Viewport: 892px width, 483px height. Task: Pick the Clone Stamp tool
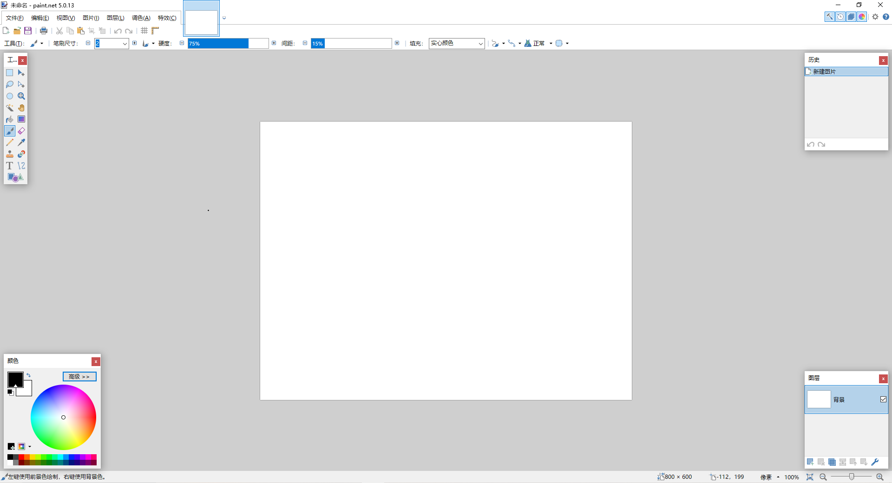10,154
